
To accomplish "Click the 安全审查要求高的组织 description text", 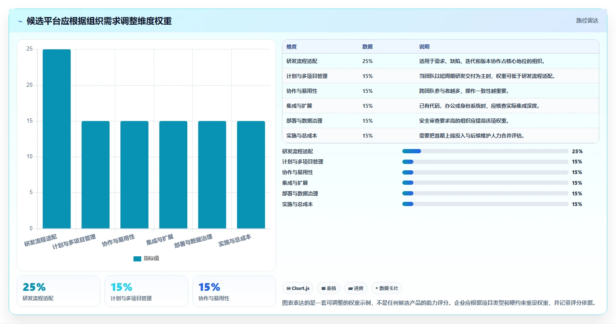I will [464, 121].
